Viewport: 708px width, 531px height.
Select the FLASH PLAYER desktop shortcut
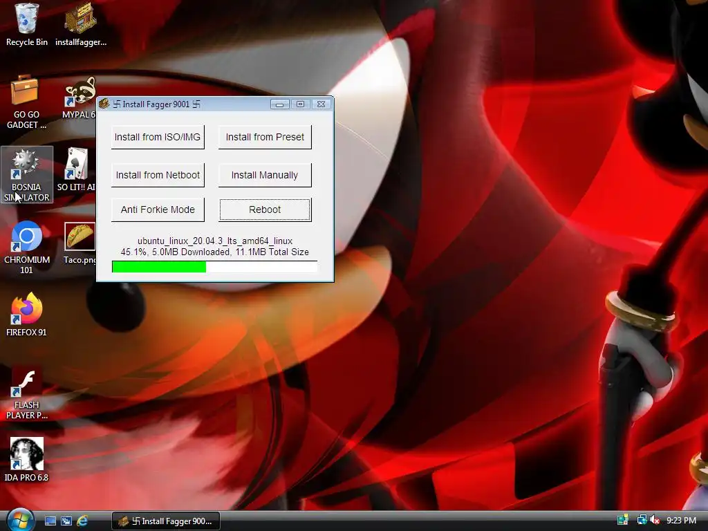pyautogui.click(x=27, y=393)
